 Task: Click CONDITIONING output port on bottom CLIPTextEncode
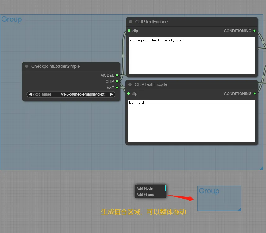(254, 93)
